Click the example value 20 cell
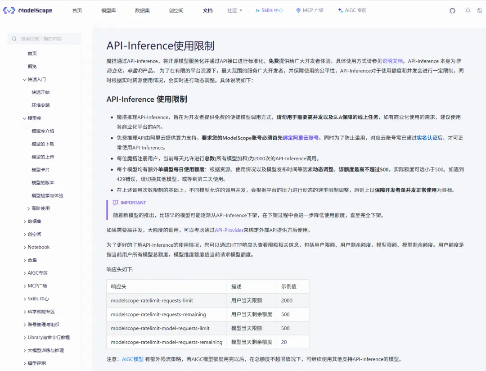Viewport: 486px width, 371px height. (x=293, y=342)
